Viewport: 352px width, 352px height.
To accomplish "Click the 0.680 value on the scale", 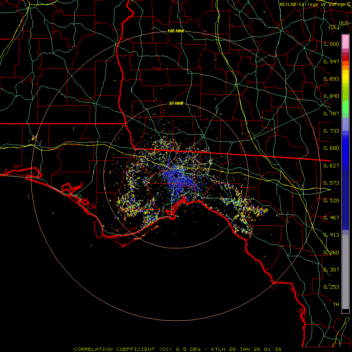I will pos(331,148).
